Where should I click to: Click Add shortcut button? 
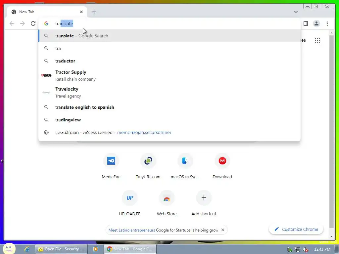[204, 203]
